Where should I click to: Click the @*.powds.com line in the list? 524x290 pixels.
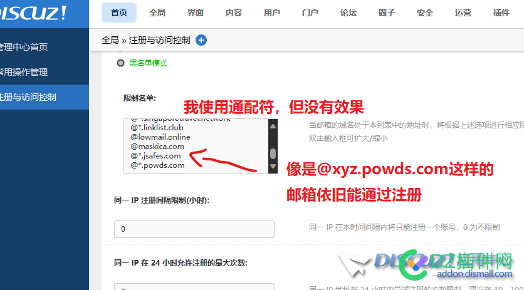tap(157, 165)
